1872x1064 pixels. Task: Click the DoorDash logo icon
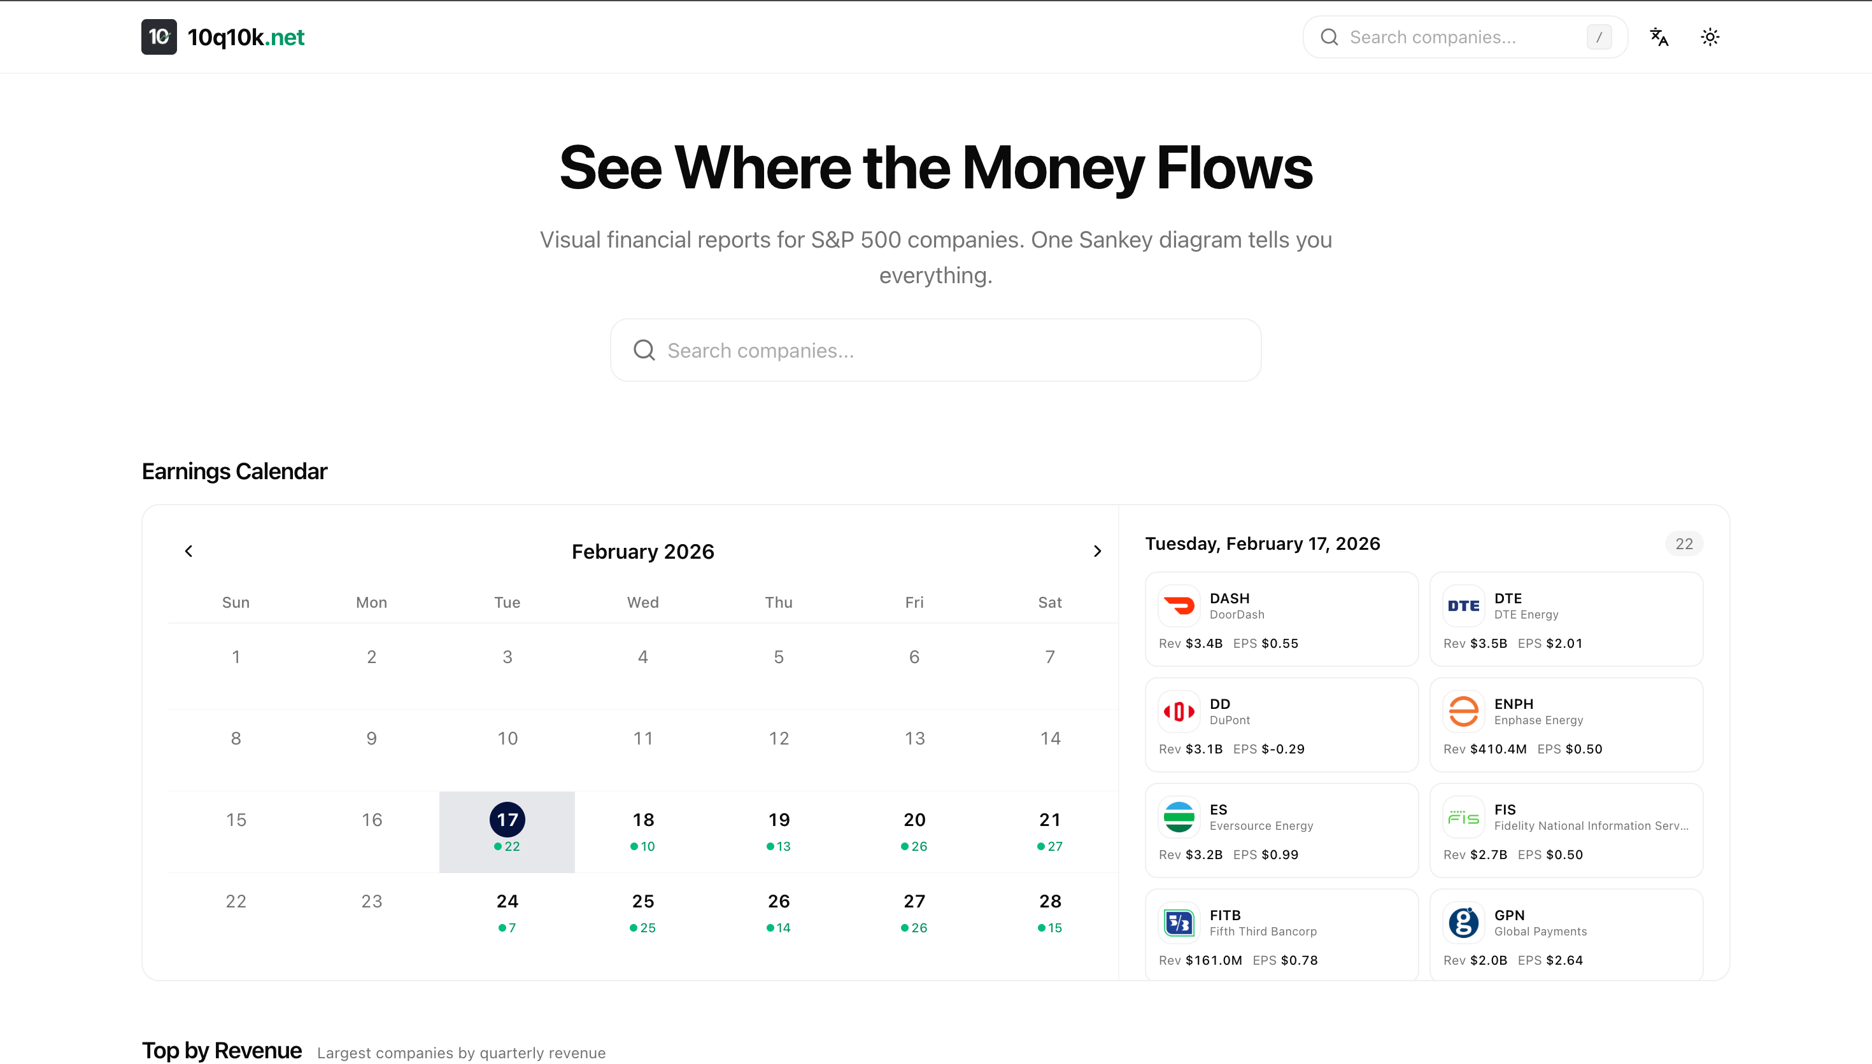click(x=1179, y=606)
